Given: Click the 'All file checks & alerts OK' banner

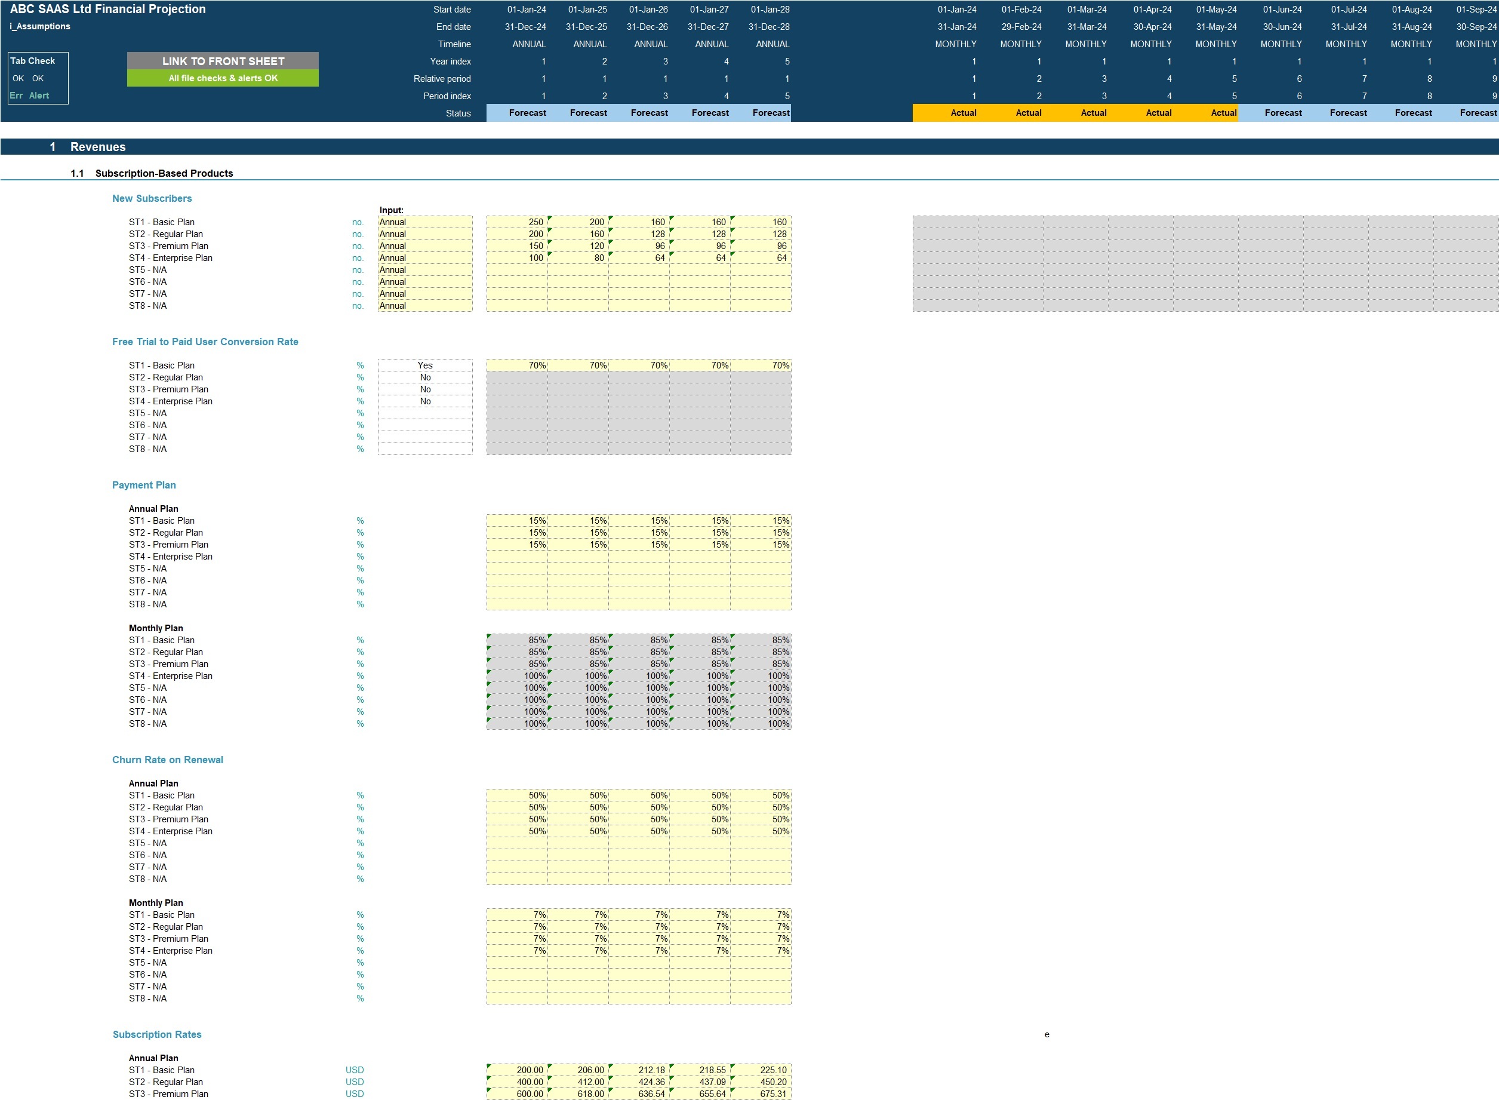Looking at the screenshot, I should [223, 78].
